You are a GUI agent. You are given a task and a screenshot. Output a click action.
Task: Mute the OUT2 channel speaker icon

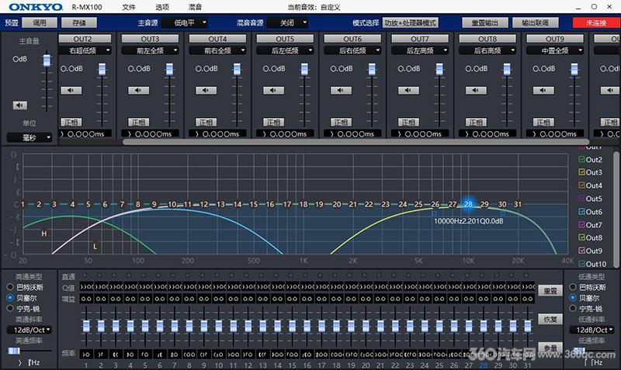(71, 90)
